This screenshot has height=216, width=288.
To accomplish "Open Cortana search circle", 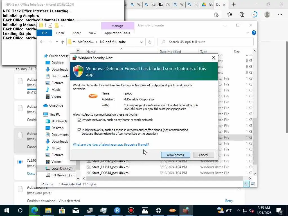I will [20, 210].
